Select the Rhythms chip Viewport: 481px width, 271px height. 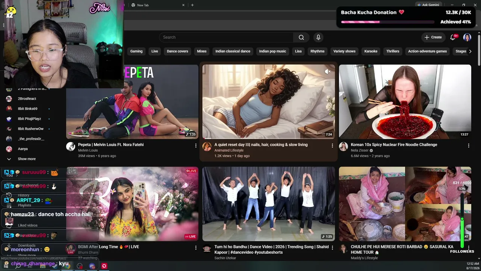click(x=318, y=51)
